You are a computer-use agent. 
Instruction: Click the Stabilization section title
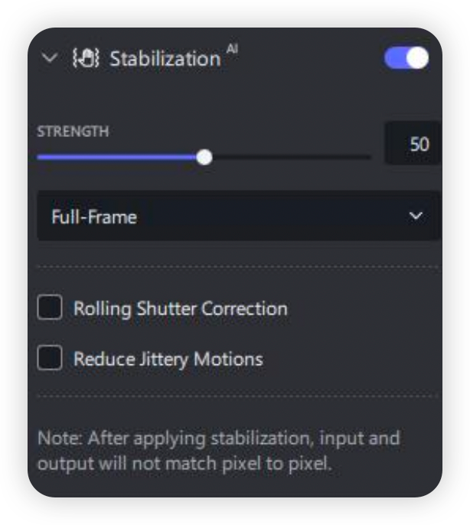point(165,59)
